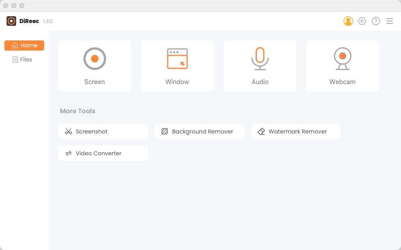Launch the Video Converter

click(103, 153)
